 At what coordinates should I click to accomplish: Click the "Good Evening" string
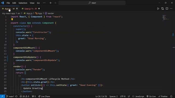[x=88, y=85]
